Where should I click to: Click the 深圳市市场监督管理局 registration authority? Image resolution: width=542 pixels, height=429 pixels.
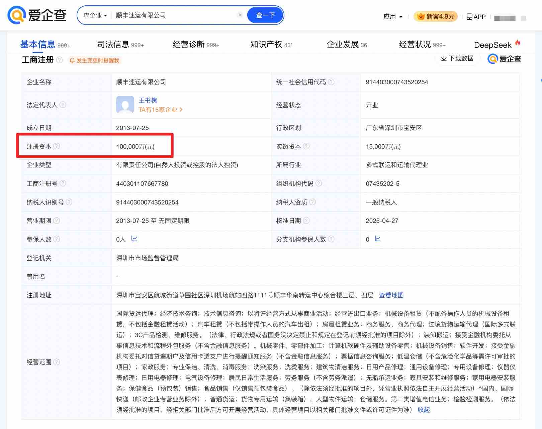(x=147, y=258)
